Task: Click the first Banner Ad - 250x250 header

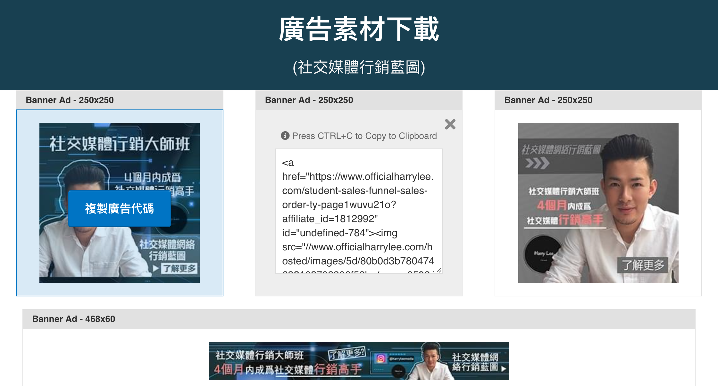Action: [70, 100]
